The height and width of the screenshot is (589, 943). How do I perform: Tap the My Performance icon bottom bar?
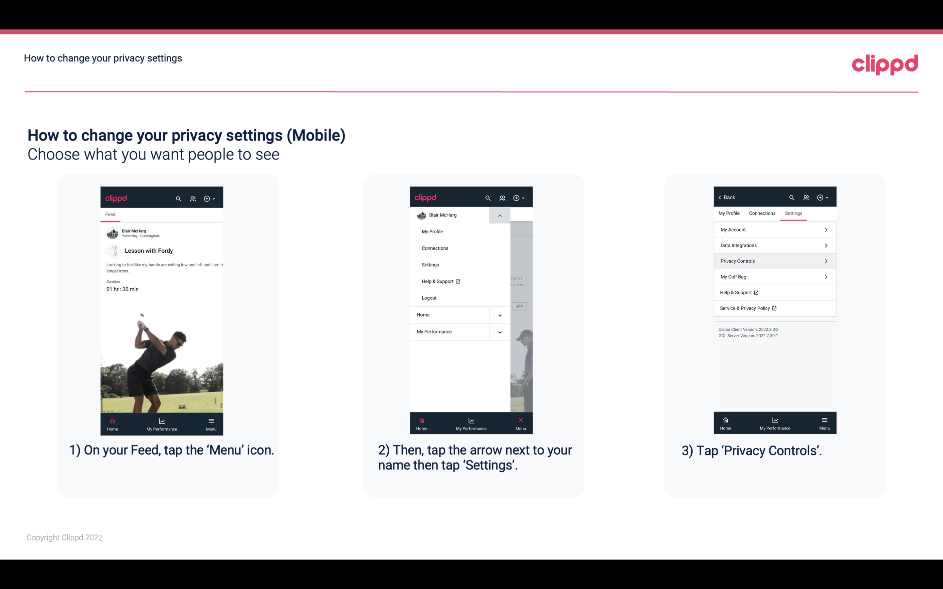click(x=162, y=423)
